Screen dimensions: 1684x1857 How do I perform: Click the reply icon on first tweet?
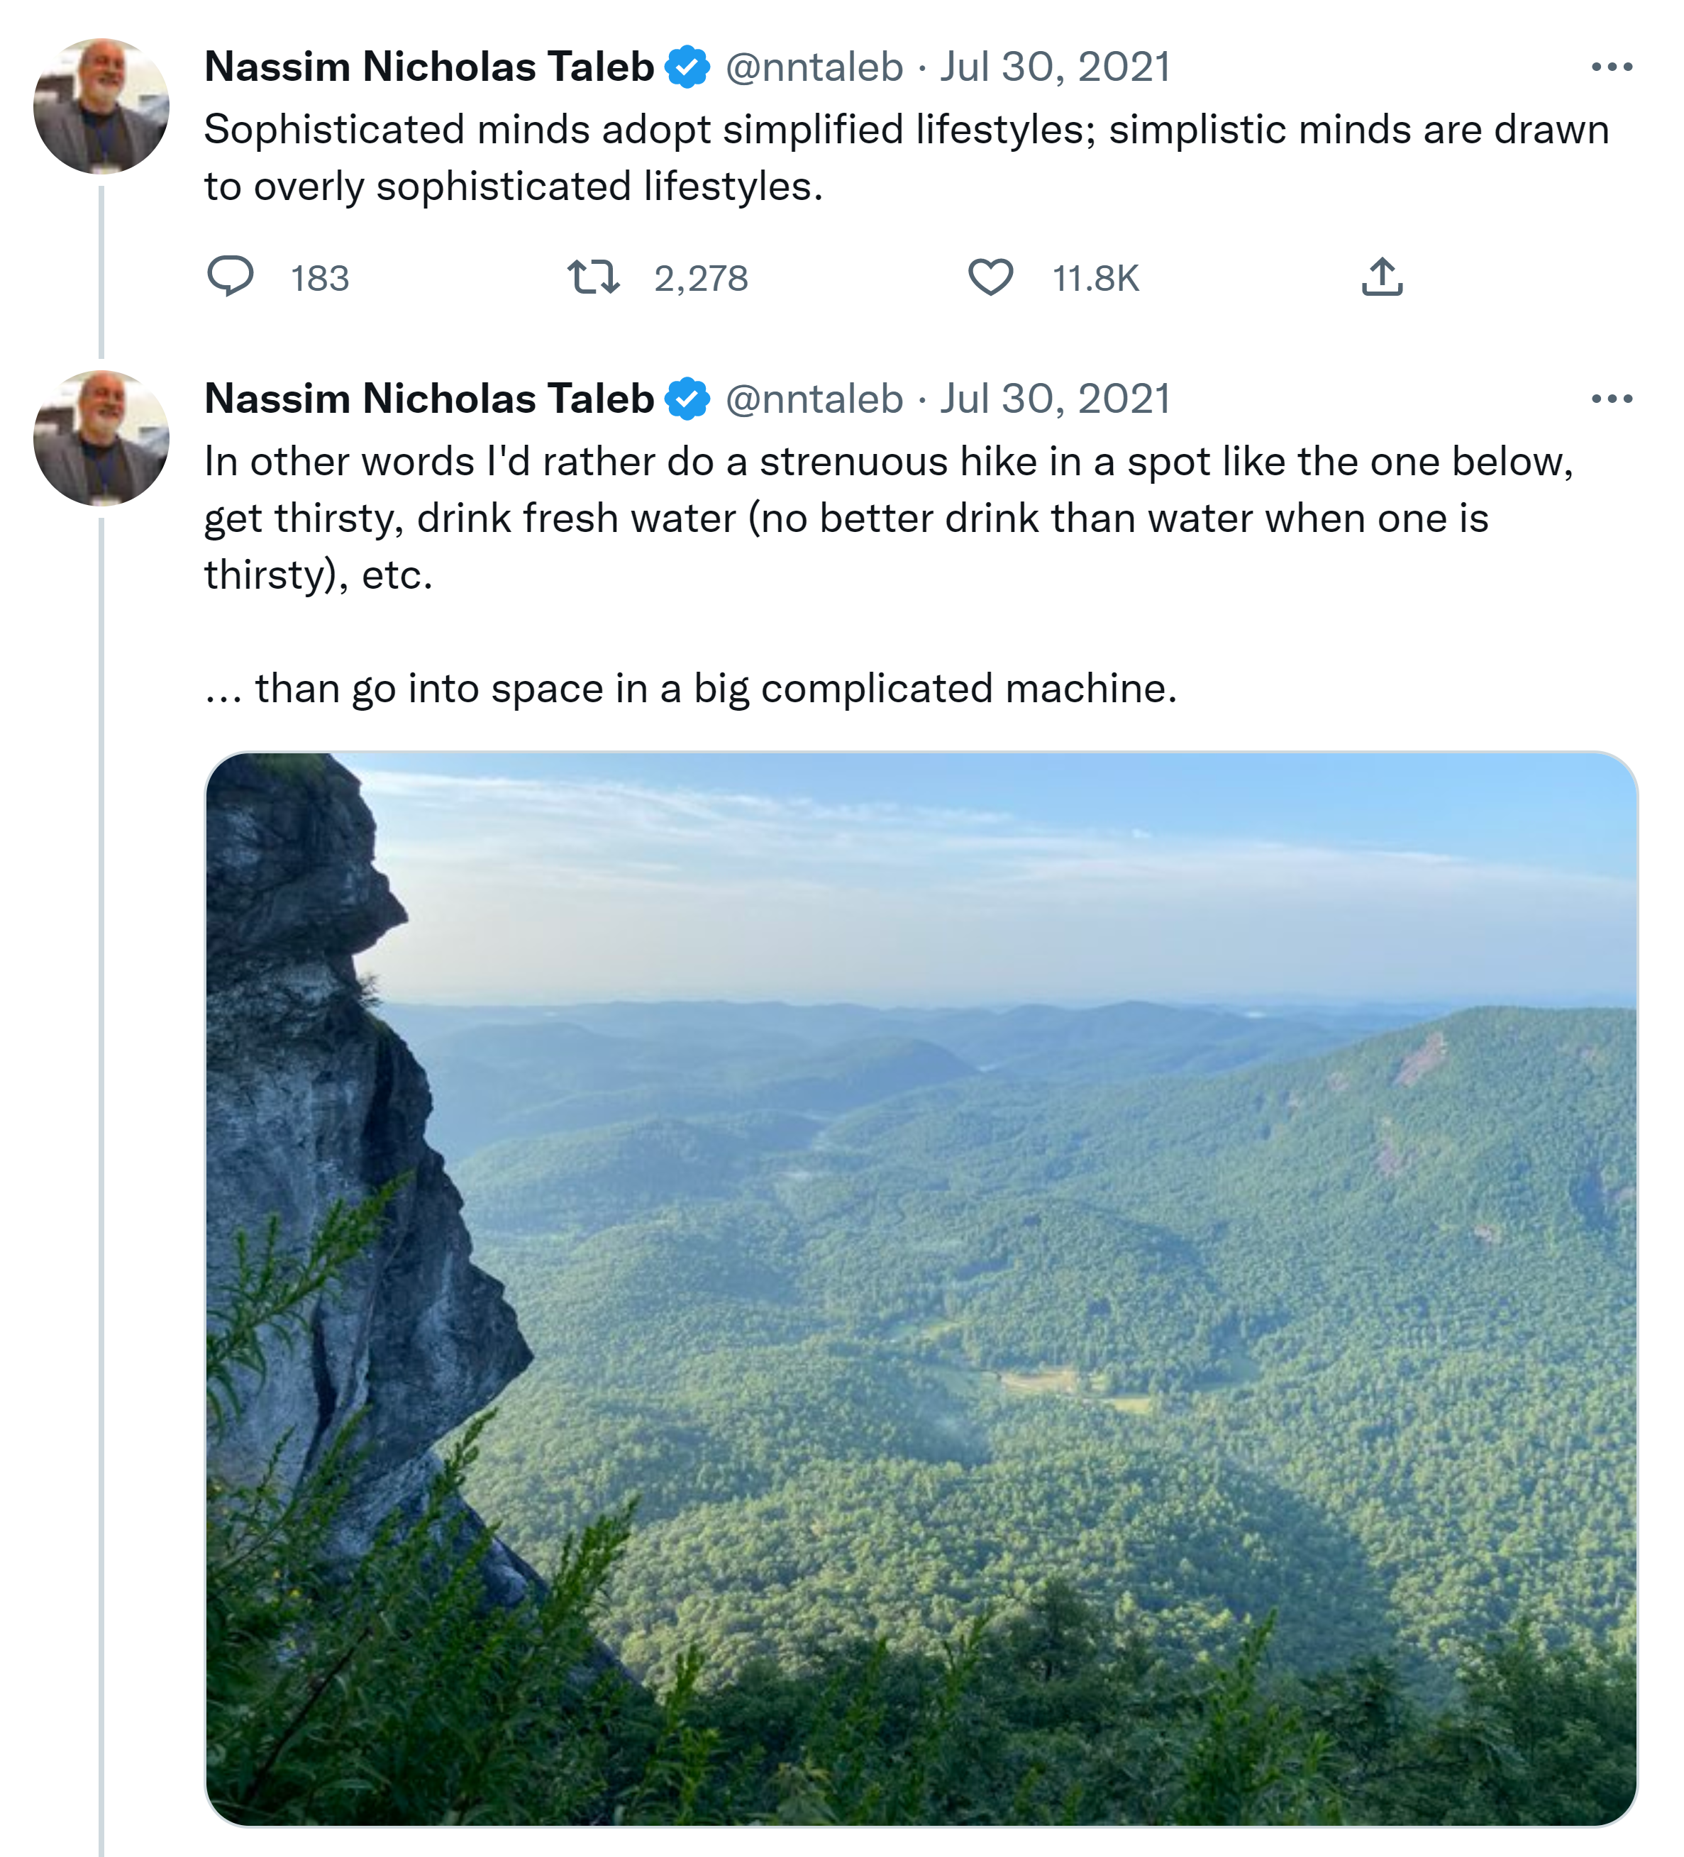[229, 277]
